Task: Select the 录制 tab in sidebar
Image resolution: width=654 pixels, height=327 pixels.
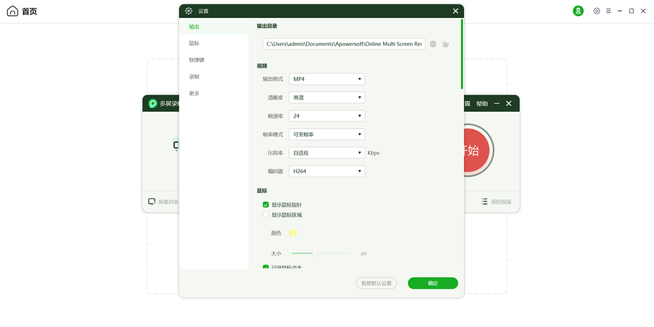Action: point(194,77)
